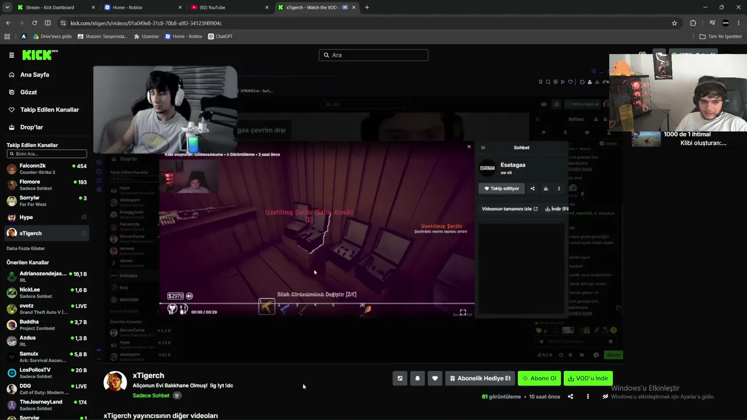
Task: Click the İndir download clip button
Action: (557, 209)
